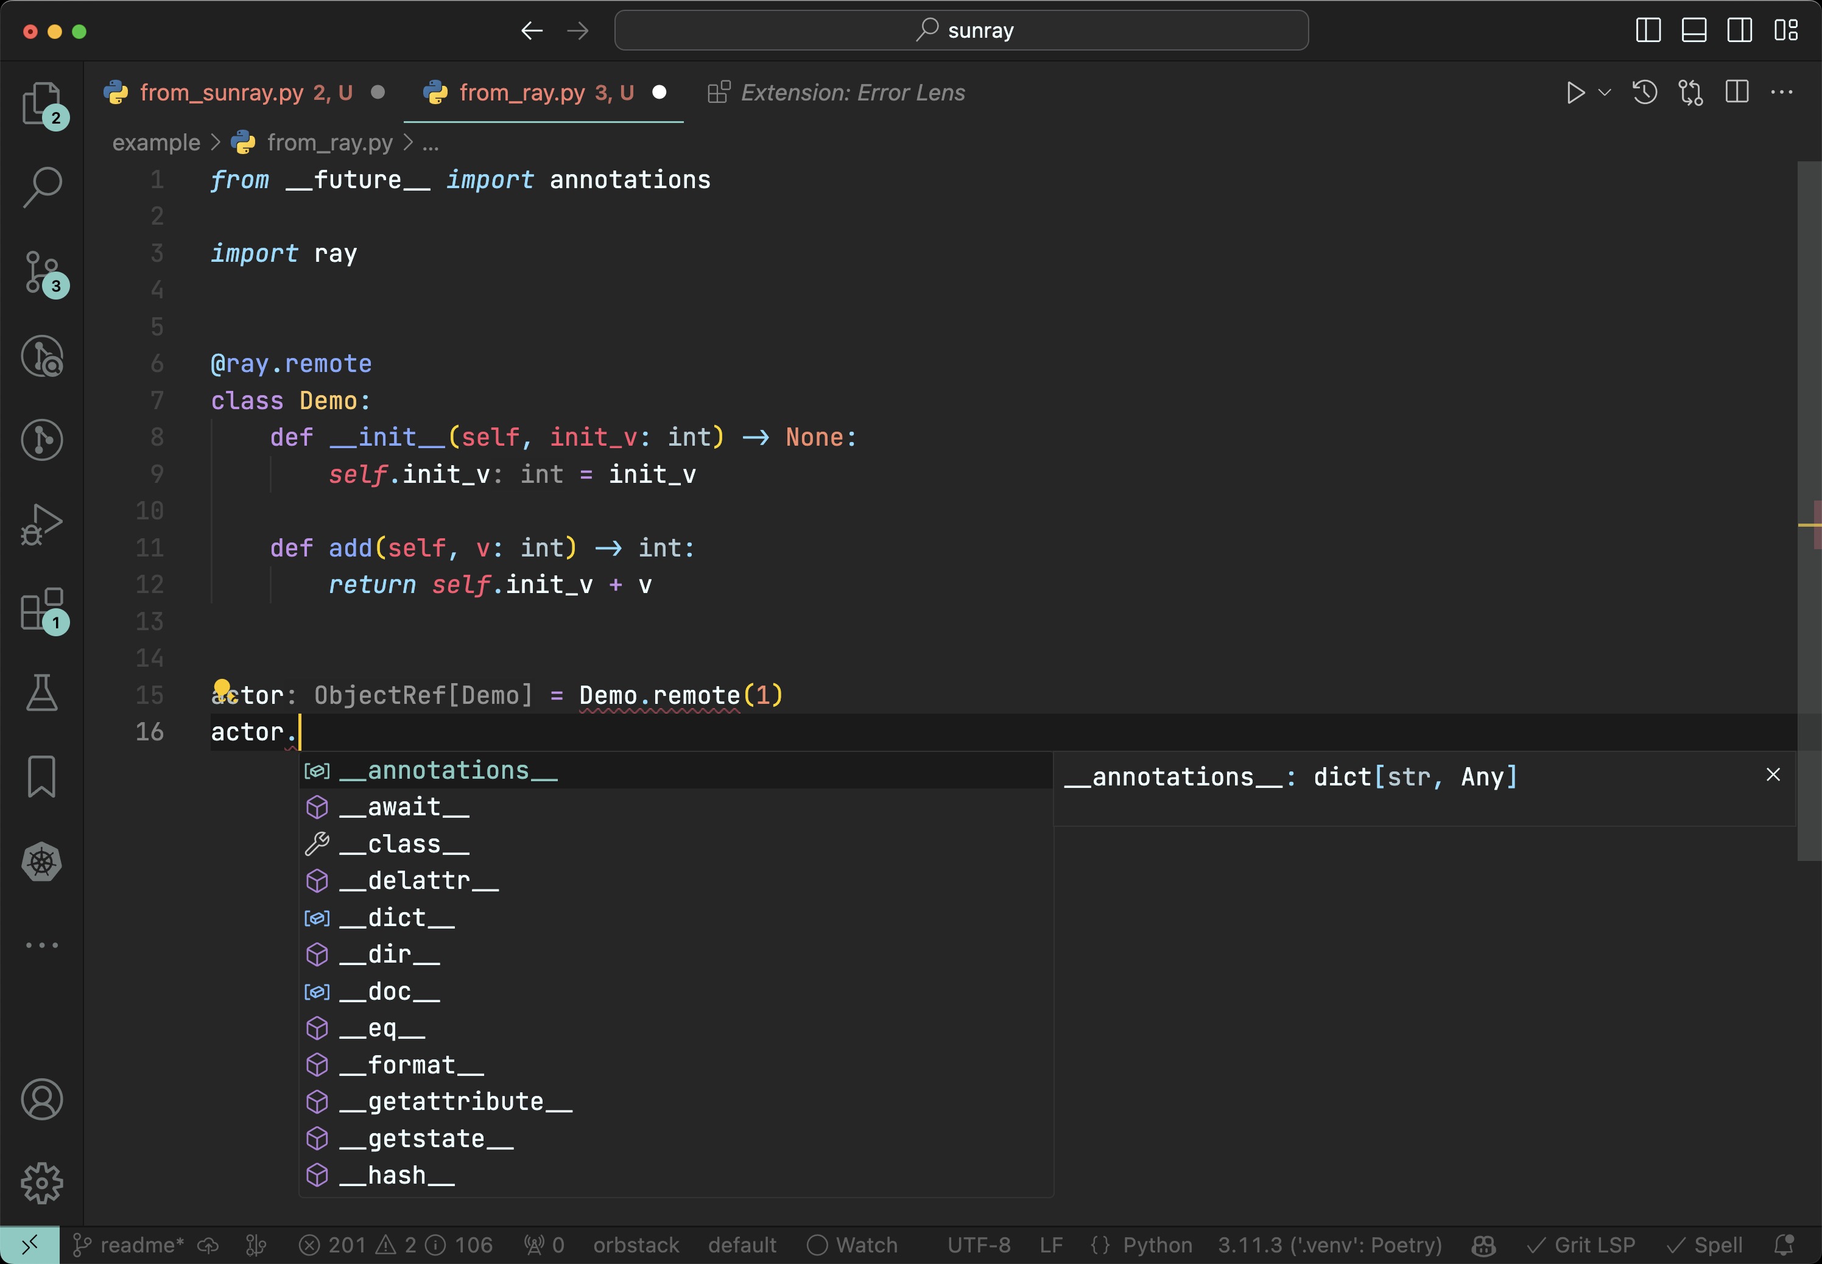Click the sunray command center search field

point(961,30)
